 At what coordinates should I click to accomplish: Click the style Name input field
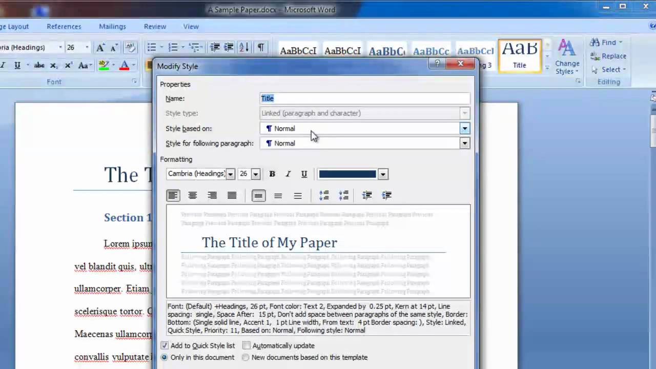[365, 98]
